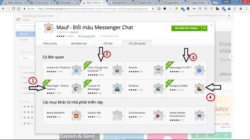Open Ukulele Việt extension icon
This screenshot has width=250, height=140.
point(118,116)
